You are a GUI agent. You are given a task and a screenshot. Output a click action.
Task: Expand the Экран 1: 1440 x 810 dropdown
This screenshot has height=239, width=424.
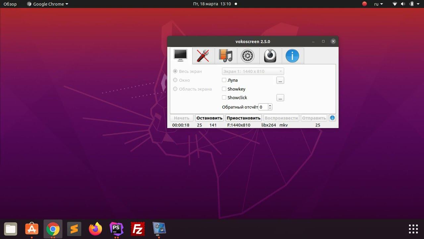pyautogui.click(x=253, y=71)
